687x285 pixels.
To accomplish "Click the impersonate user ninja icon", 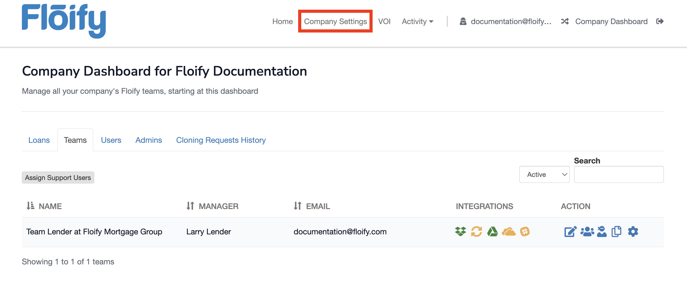I will pos(602,232).
